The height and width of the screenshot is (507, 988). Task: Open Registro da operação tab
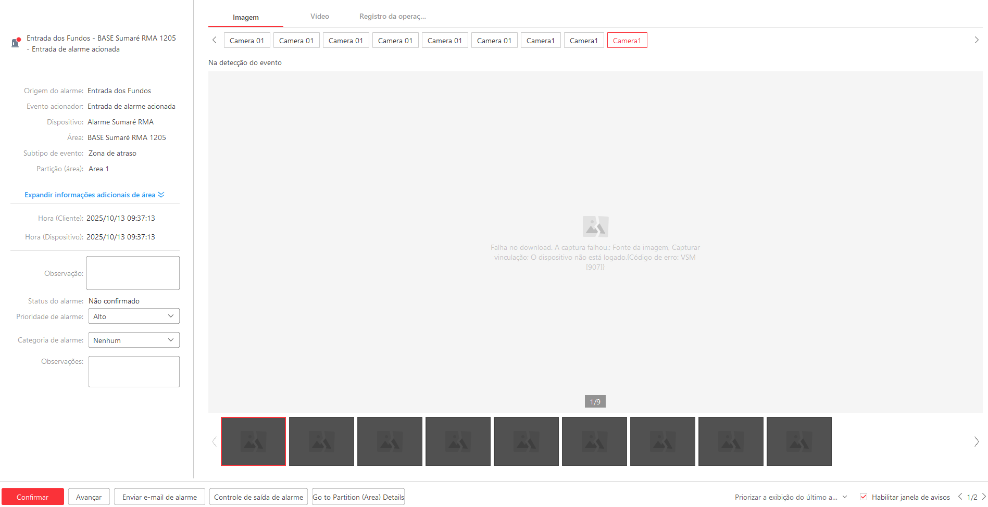(392, 17)
